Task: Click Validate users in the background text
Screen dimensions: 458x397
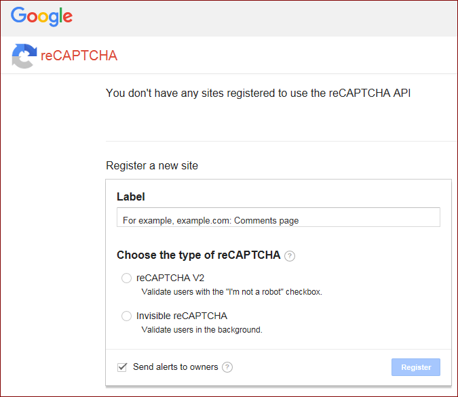Action: 202,330
